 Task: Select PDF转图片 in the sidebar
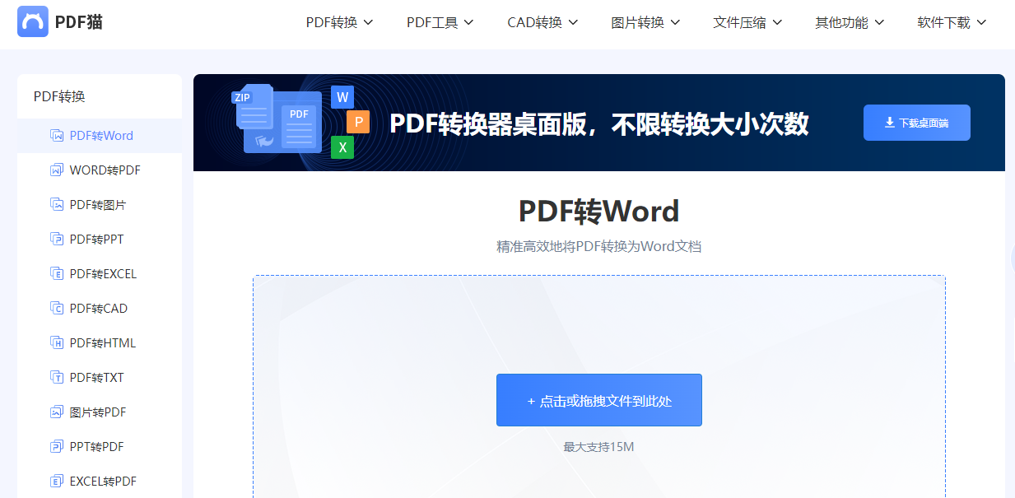(x=100, y=205)
